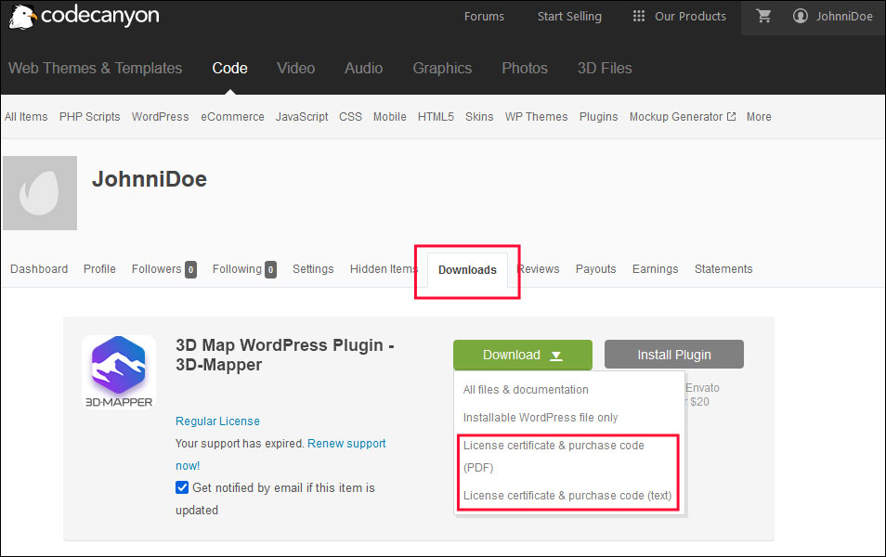Choose Installable WordPress file only
The height and width of the screenshot is (557, 886).
541,418
